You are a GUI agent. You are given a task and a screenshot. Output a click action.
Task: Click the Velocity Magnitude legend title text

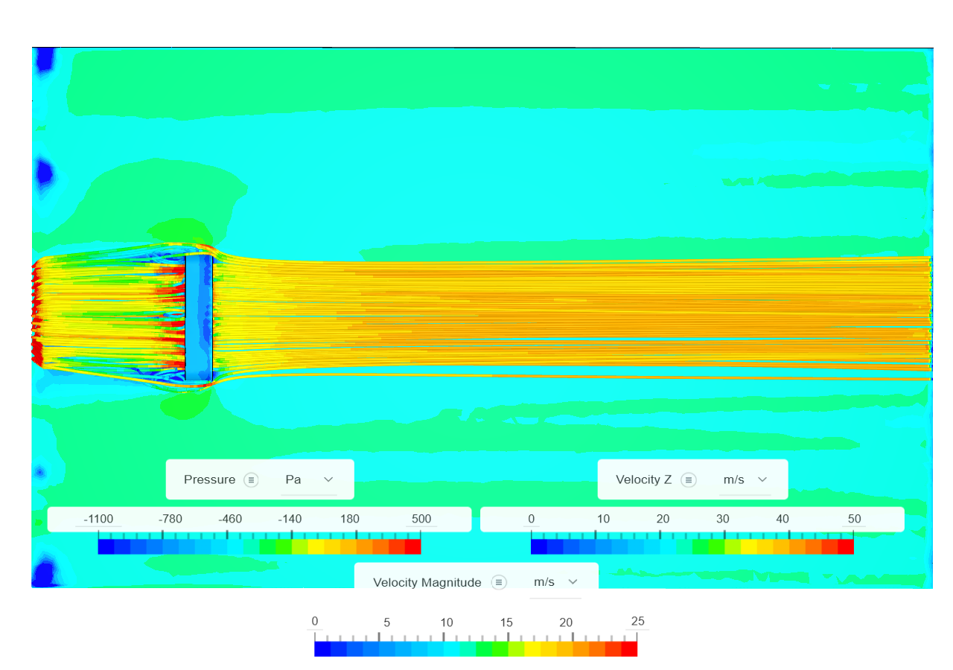tap(427, 582)
